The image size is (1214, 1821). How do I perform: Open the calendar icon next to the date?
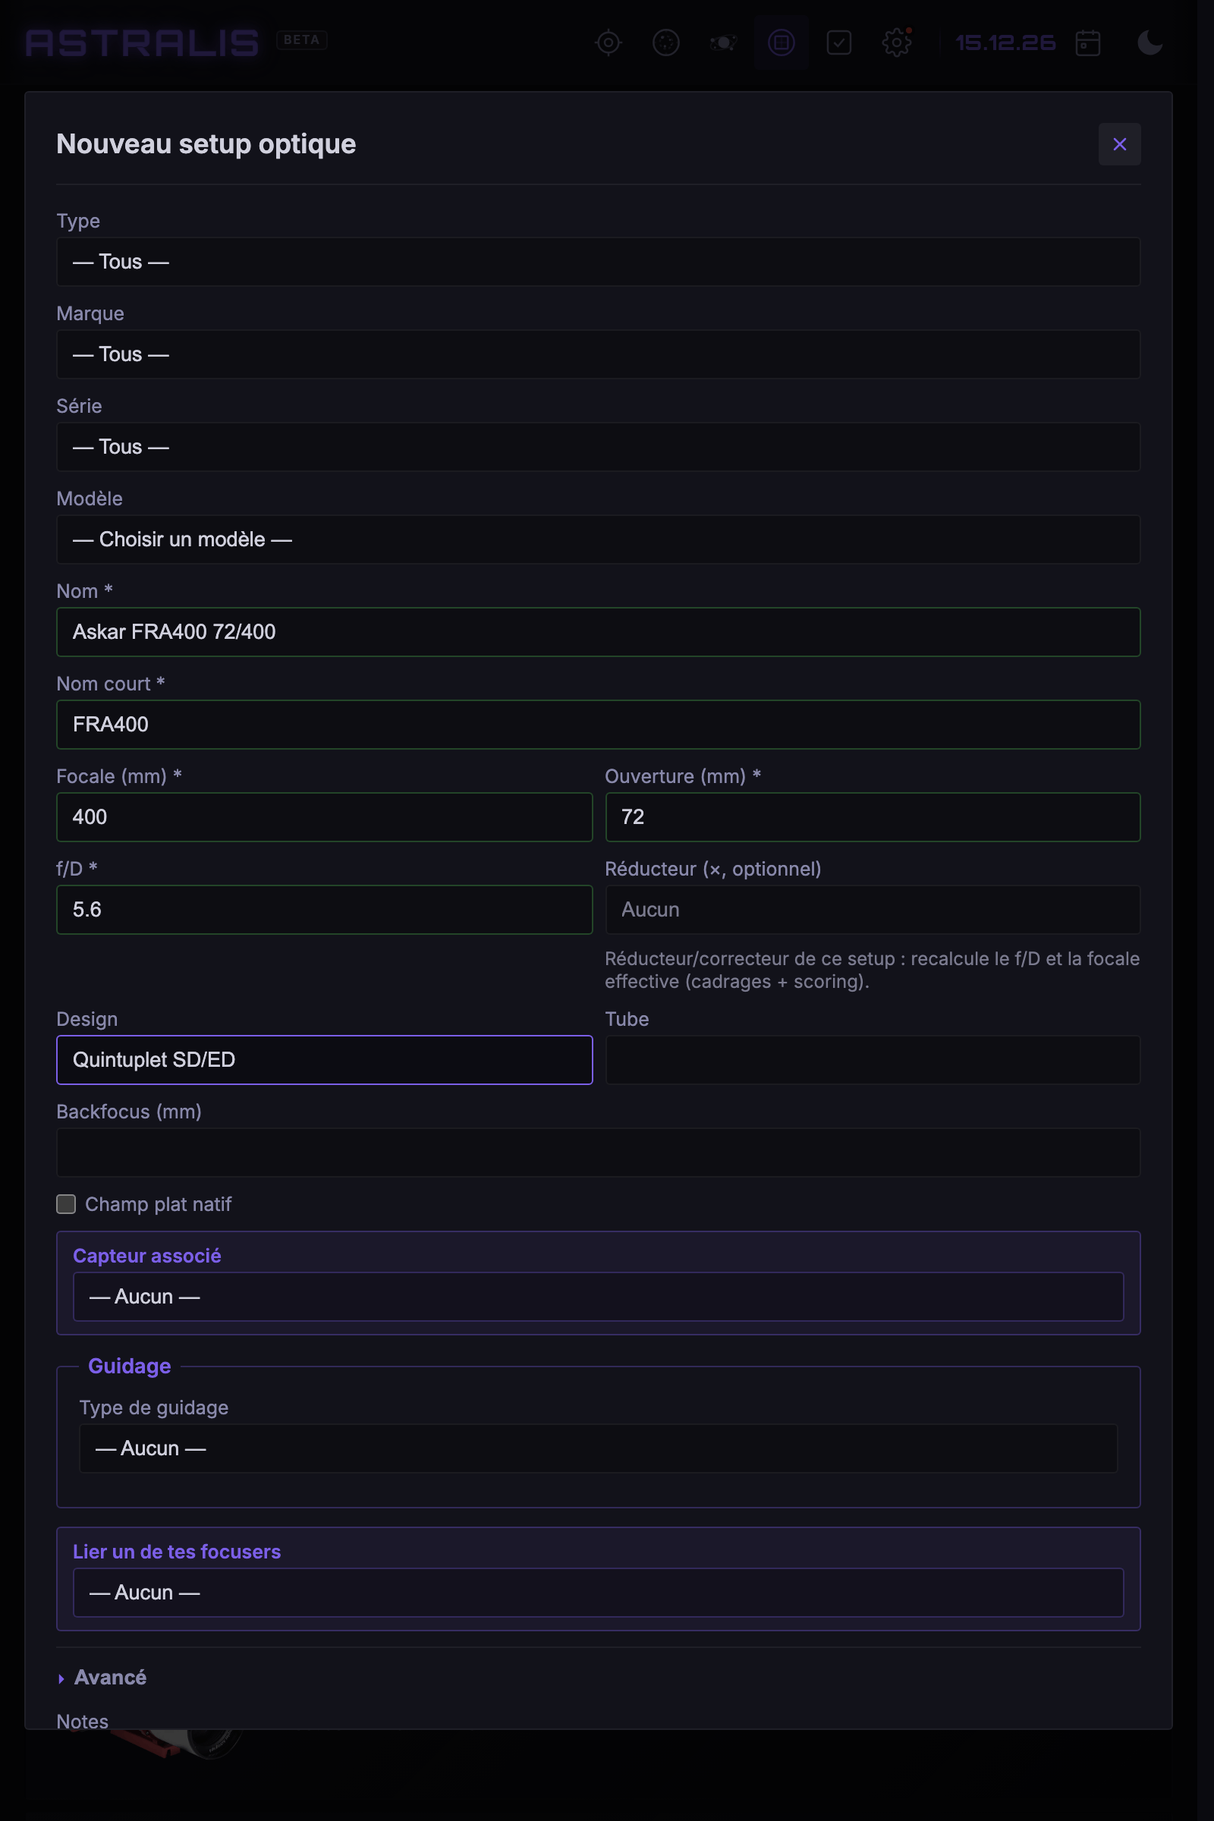(x=1088, y=42)
